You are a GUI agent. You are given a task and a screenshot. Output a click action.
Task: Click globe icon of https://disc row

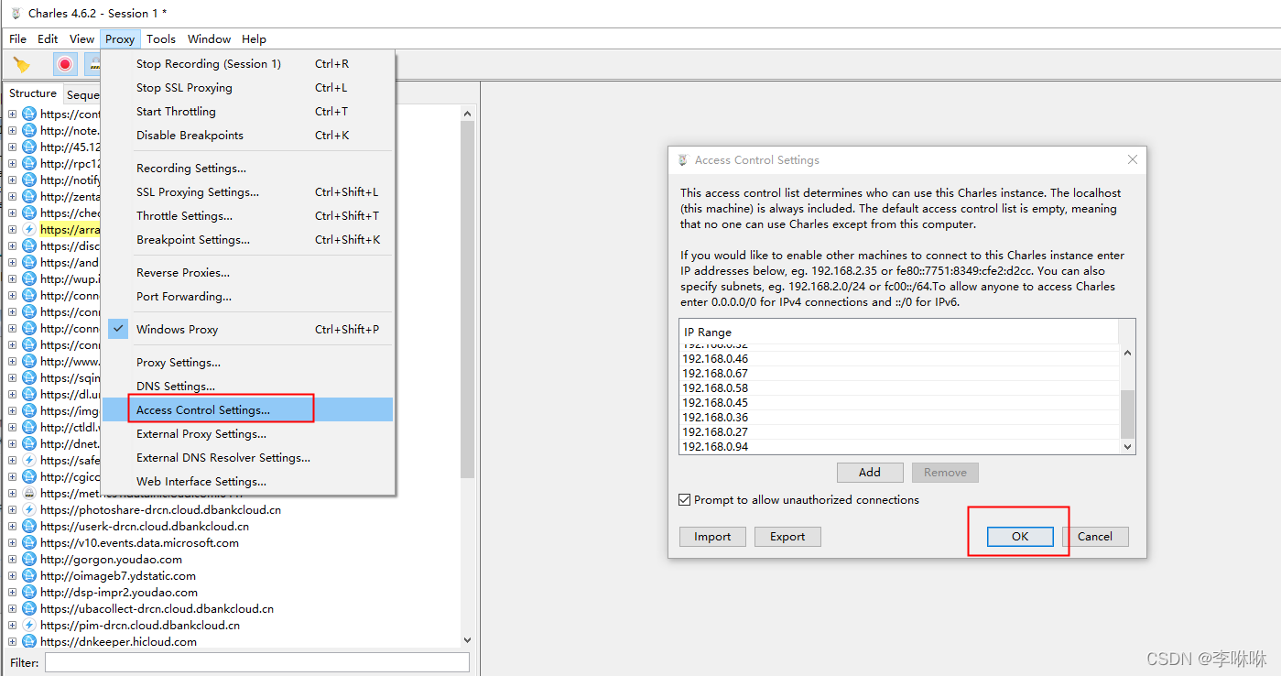pos(28,246)
